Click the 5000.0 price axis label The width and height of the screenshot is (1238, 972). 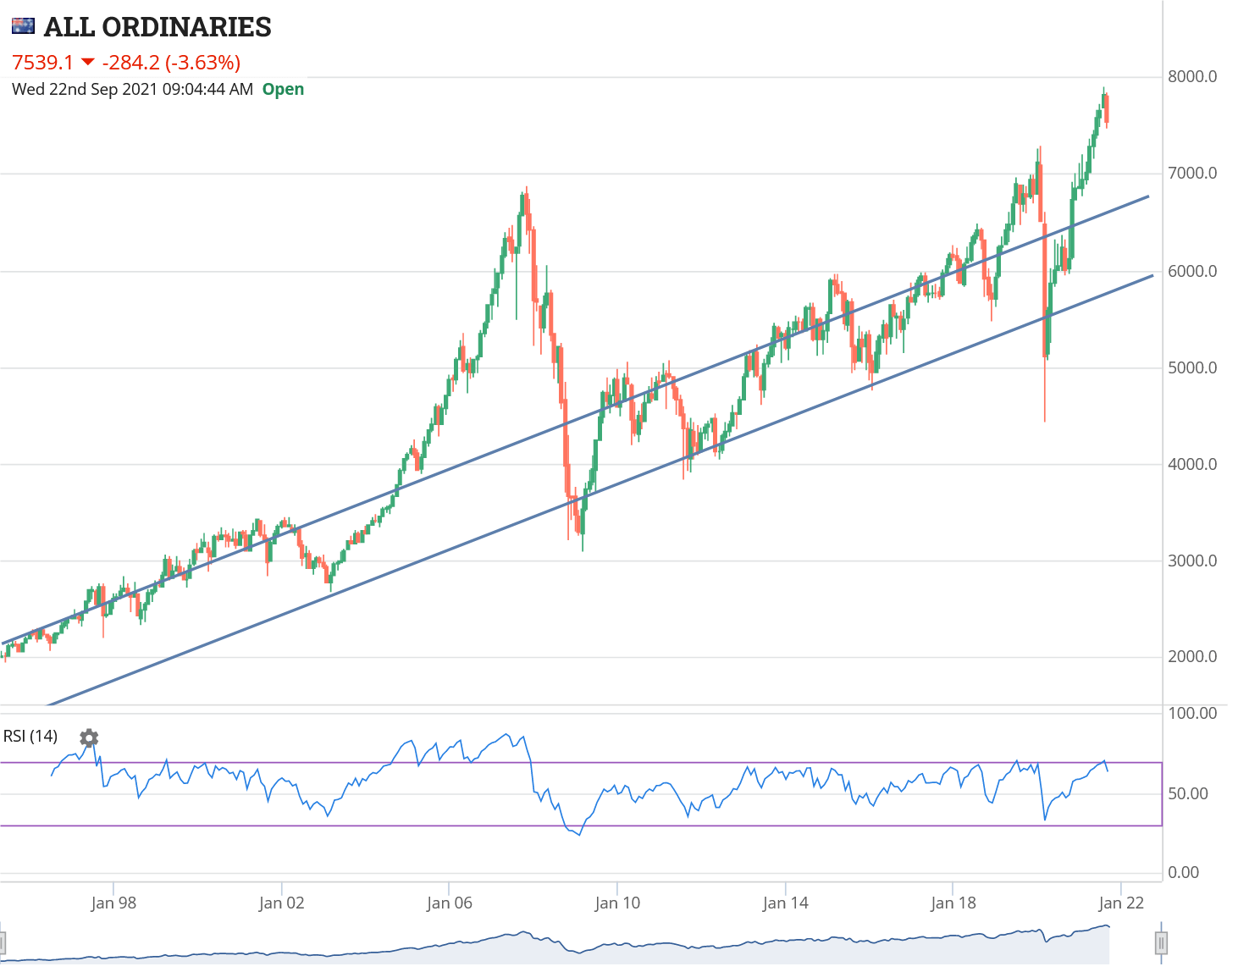tap(1192, 368)
